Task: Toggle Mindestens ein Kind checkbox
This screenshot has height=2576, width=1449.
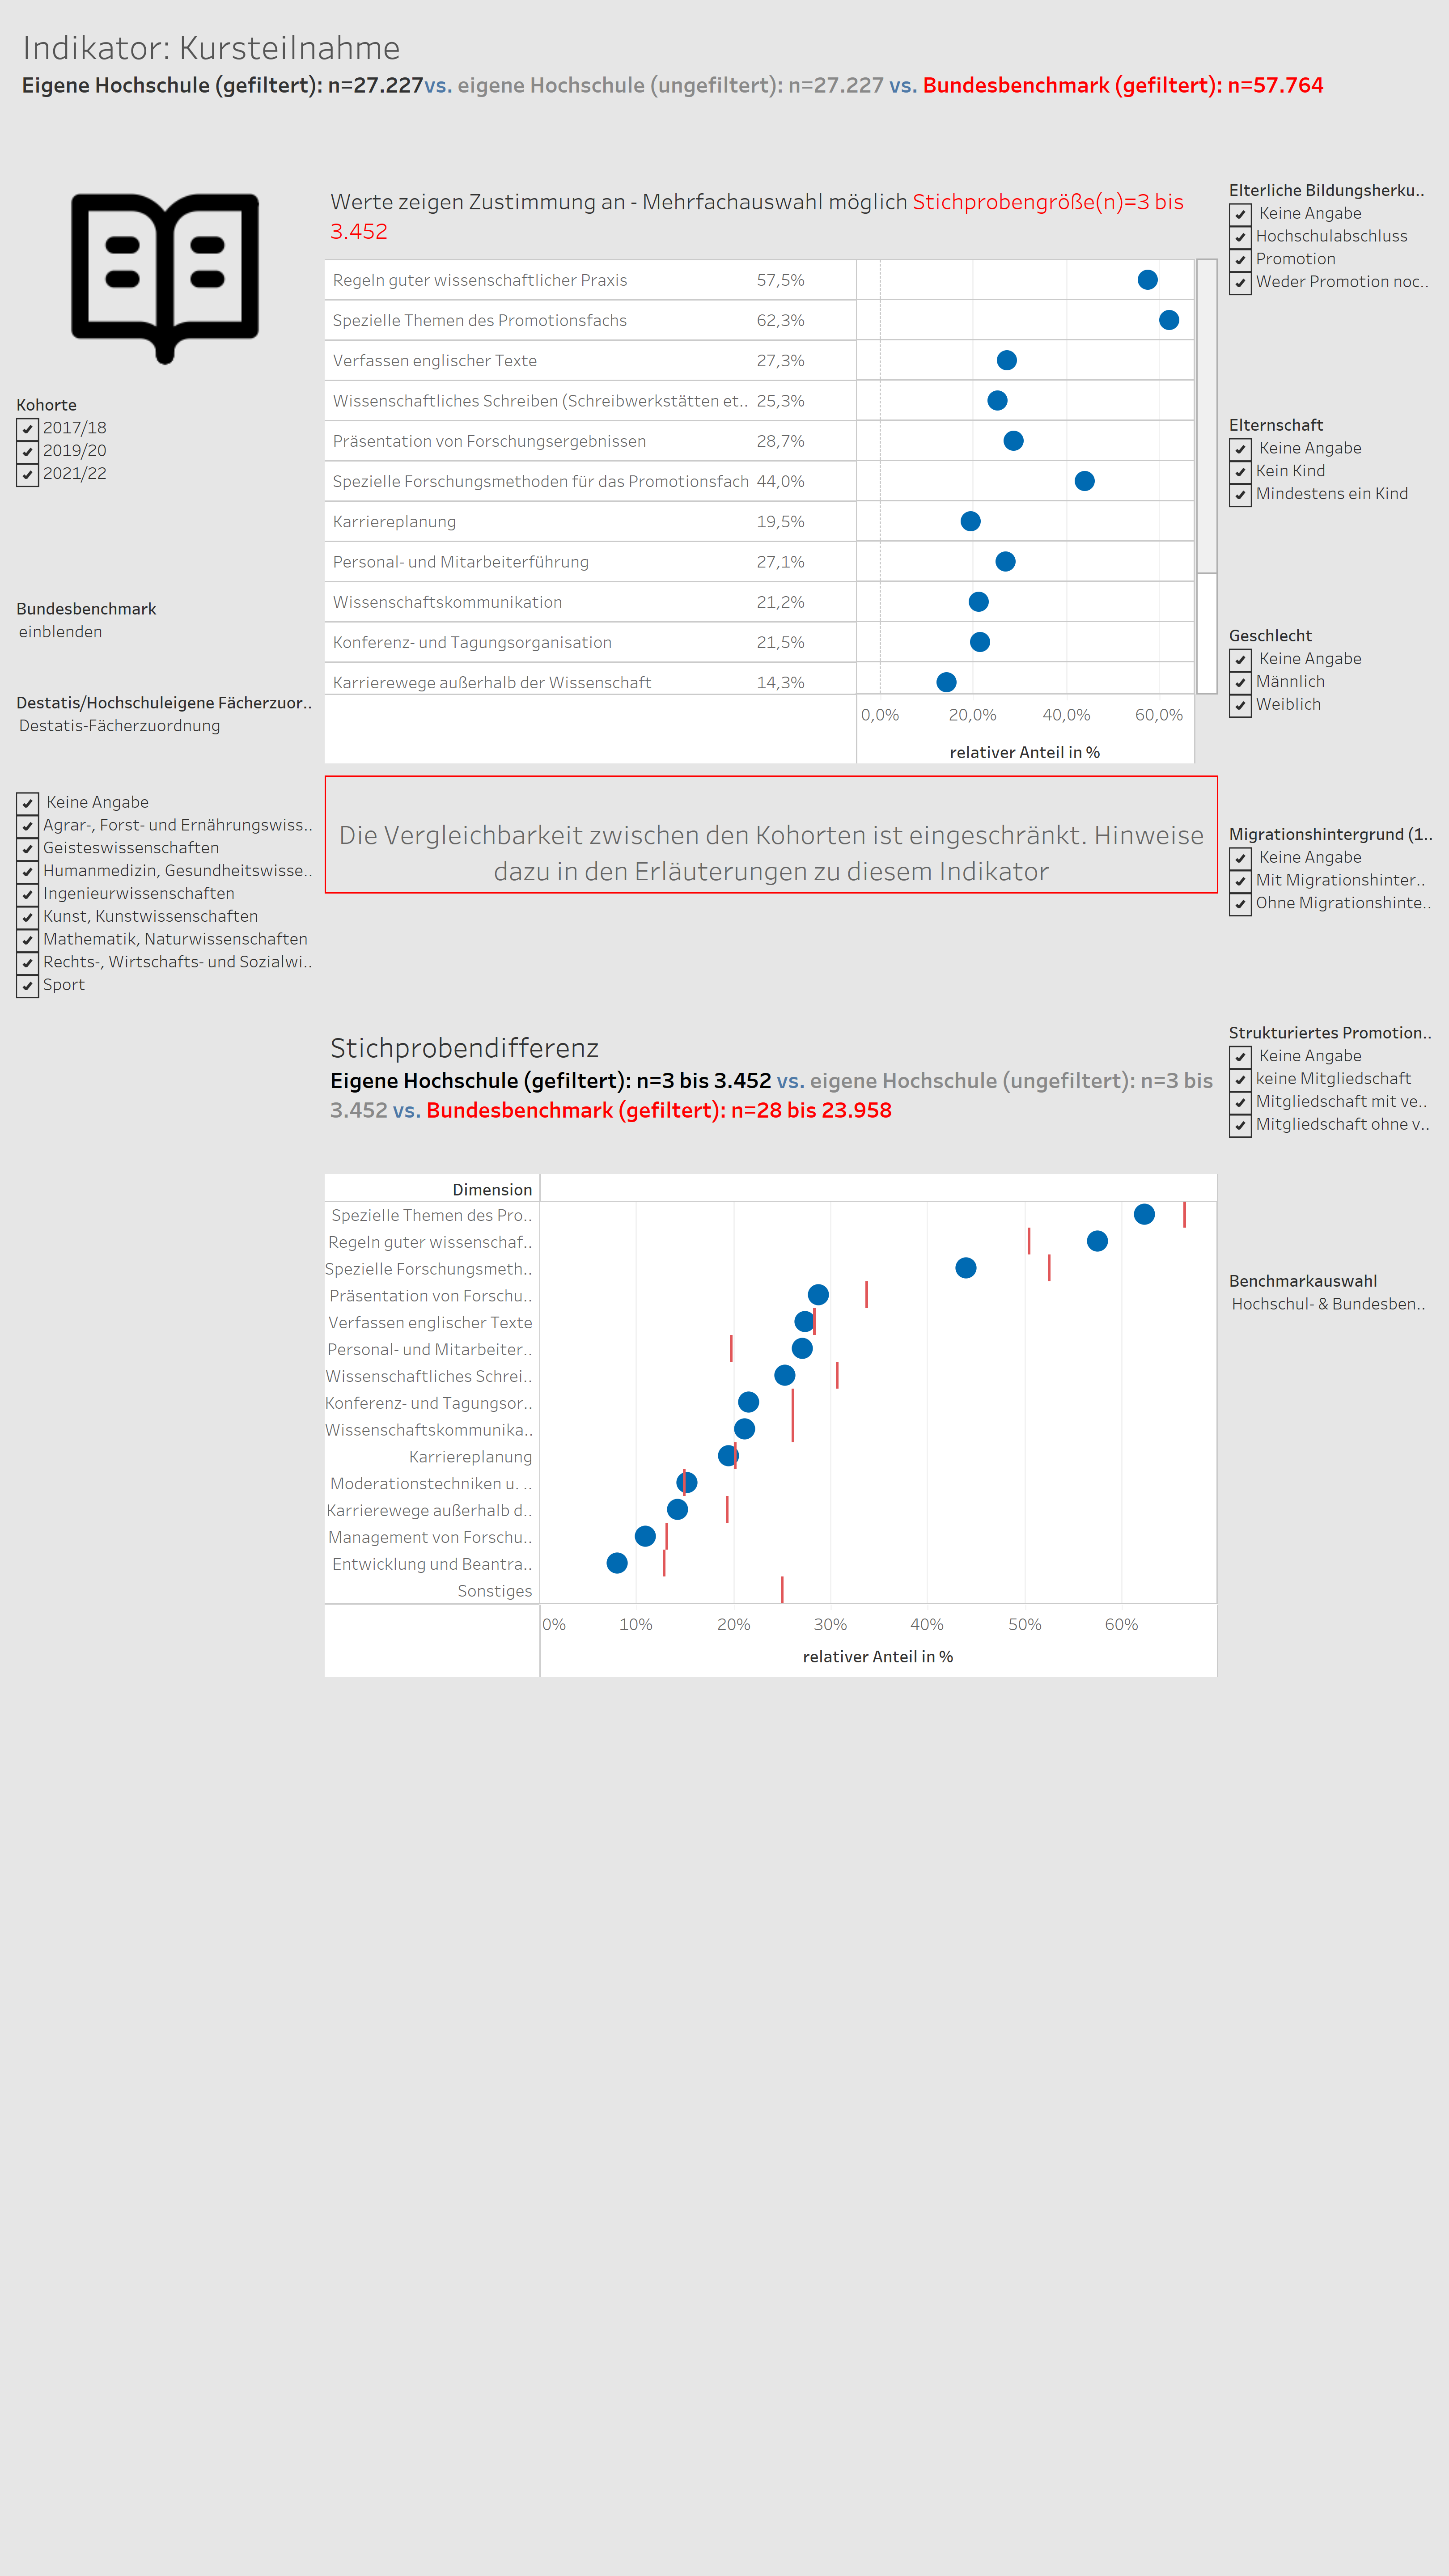Action: click(1240, 495)
